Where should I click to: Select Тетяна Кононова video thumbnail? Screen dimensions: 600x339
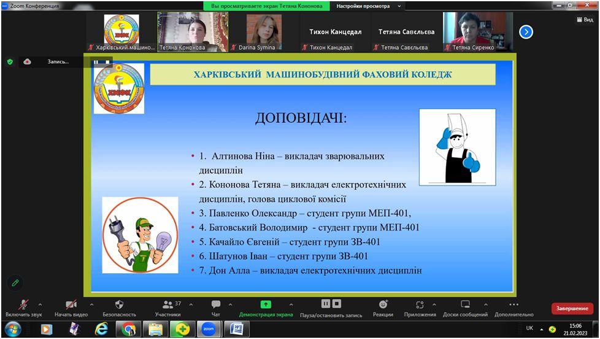(x=193, y=32)
